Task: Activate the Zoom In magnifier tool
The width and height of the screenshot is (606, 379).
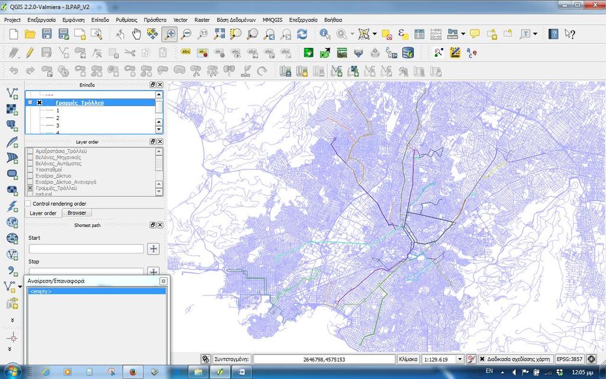Action: pyautogui.click(x=169, y=34)
